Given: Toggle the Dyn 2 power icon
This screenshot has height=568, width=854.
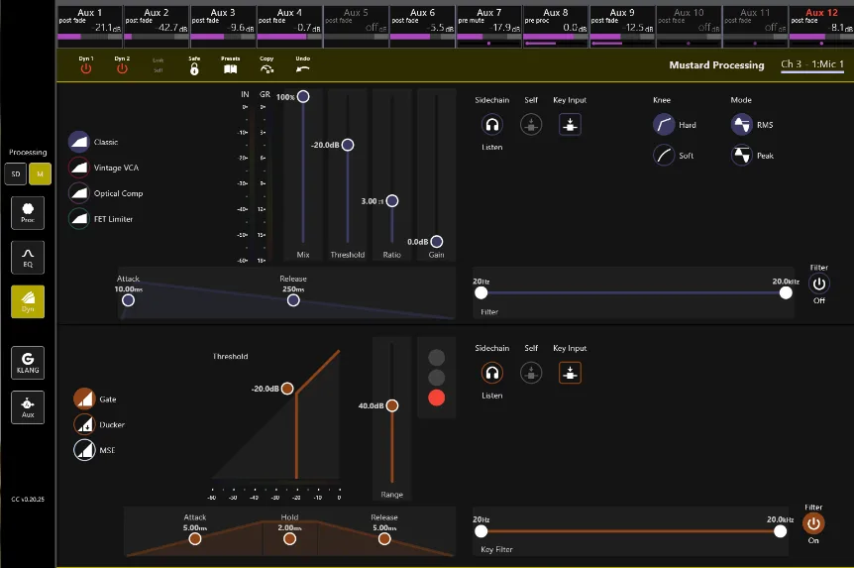Looking at the screenshot, I should tap(122, 68).
